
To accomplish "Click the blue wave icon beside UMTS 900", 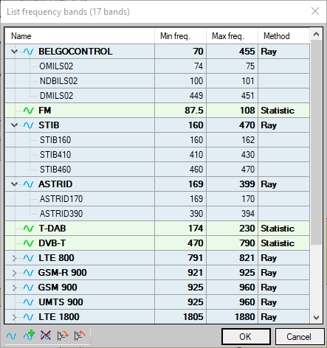I will coord(29,302).
